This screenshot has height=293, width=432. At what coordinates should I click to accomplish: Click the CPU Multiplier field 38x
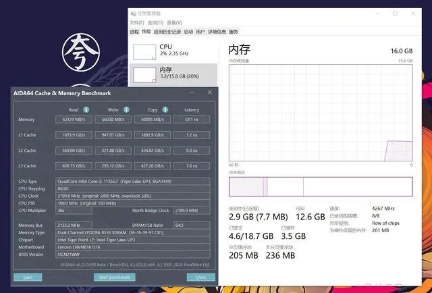click(x=74, y=211)
